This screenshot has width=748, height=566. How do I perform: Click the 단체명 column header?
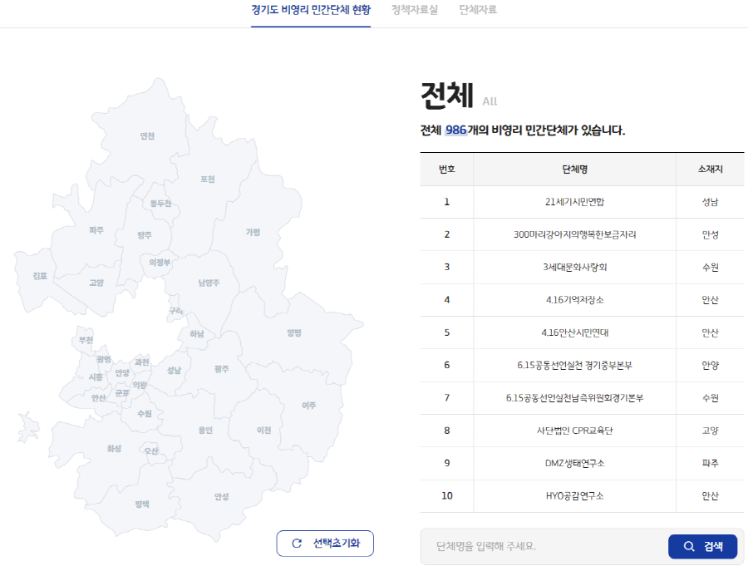coord(574,169)
